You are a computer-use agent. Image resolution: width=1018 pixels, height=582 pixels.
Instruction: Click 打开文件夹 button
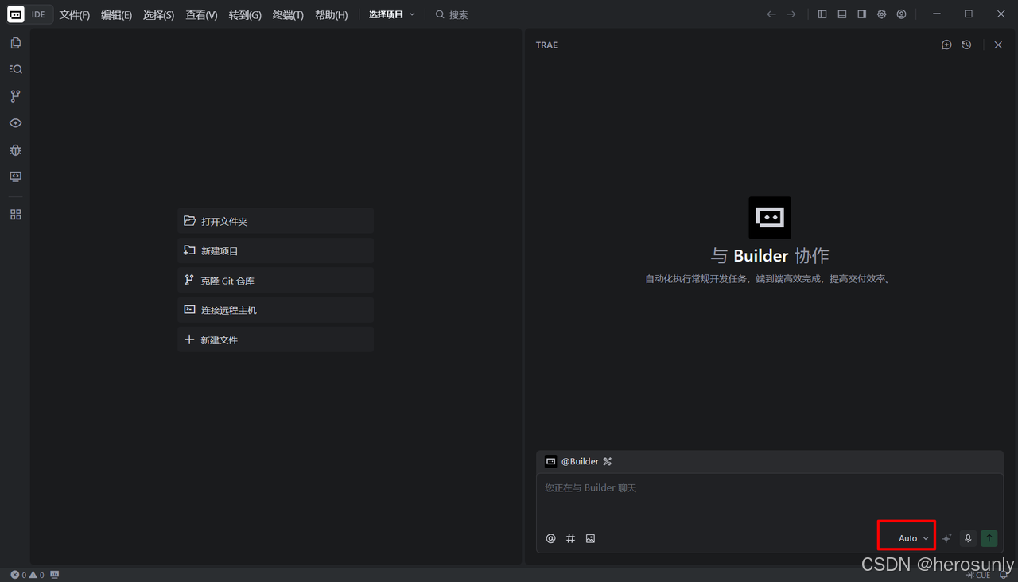tap(275, 221)
